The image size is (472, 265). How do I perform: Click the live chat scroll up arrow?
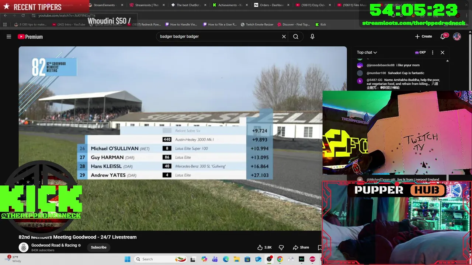[447, 61]
